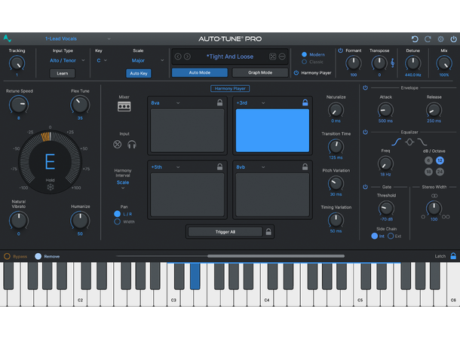Toggle the Envelope power button

[x=365, y=87]
